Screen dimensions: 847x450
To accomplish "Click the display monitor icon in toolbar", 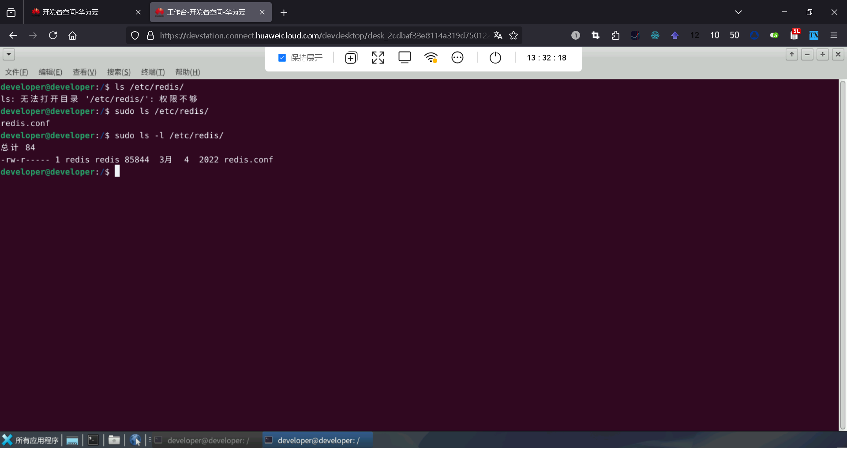I will coord(405,58).
